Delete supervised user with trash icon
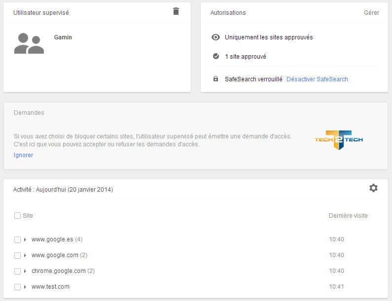Screen dimensions: 392x301 (x=176, y=11)
